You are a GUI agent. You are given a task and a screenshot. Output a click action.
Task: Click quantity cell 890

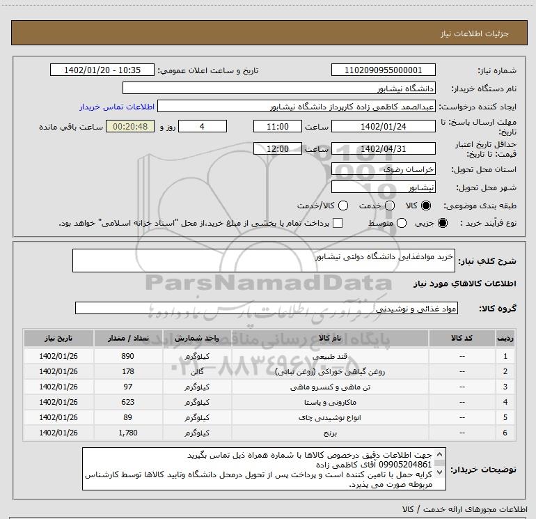[128, 356]
